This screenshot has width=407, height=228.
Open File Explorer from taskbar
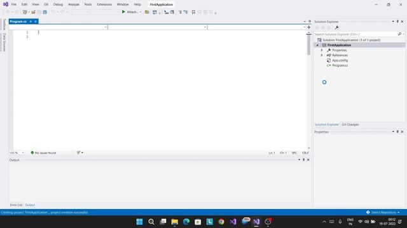pos(175,222)
